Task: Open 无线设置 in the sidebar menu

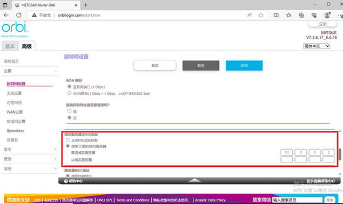Action: coord(14,93)
